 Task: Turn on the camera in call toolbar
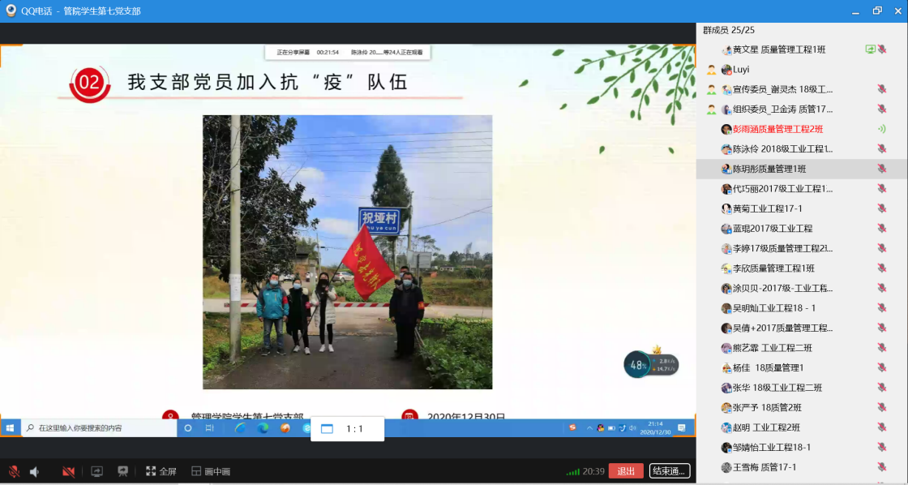tap(68, 471)
